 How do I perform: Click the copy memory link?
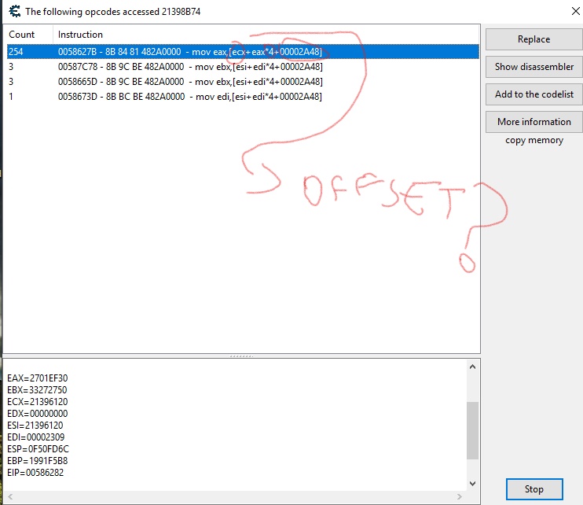[534, 140]
